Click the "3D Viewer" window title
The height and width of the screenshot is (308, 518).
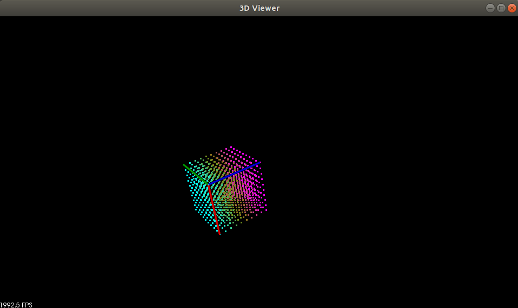click(x=260, y=8)
